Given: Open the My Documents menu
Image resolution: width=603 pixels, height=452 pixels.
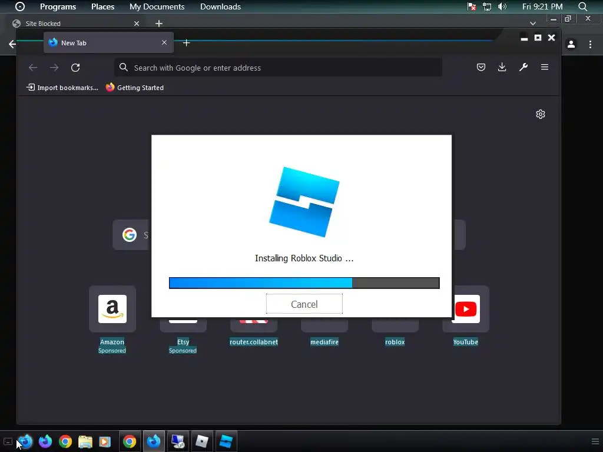Looking at the screenshot, I should [157, 6].
